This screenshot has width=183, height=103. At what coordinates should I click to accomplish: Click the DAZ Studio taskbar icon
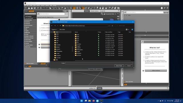click(x=101, y=101)
